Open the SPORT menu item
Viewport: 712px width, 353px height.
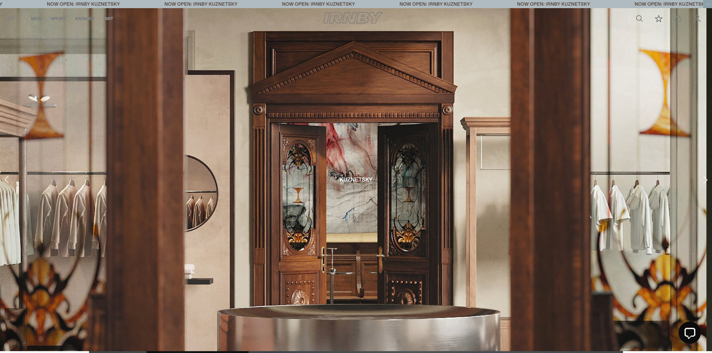coord(58,19)
